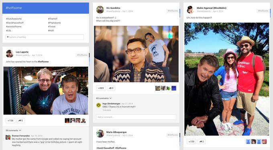Click +989 button on Vic Gundotra's post
This screenshot has height=150, width=273.
pyautogui.click(x=101, y=88)
